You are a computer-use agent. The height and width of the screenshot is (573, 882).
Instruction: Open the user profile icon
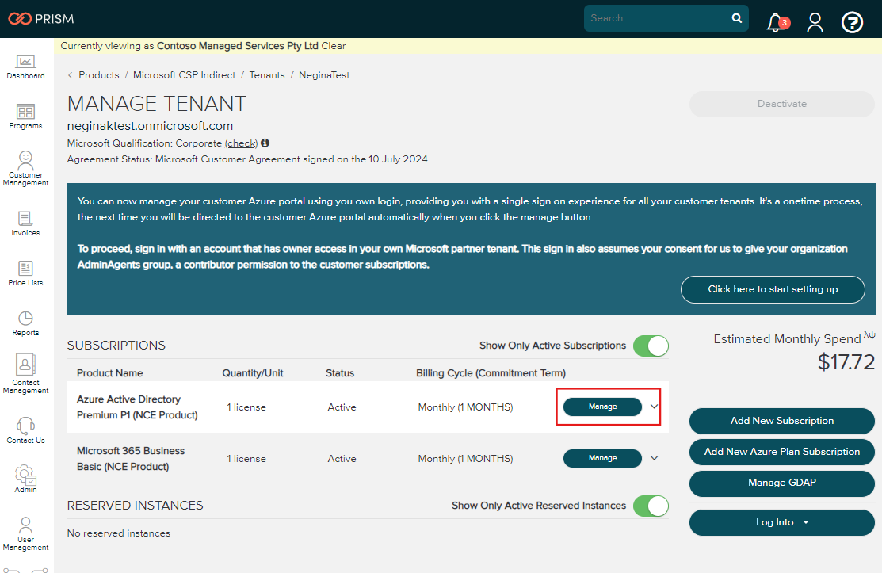tap(815, 22)
